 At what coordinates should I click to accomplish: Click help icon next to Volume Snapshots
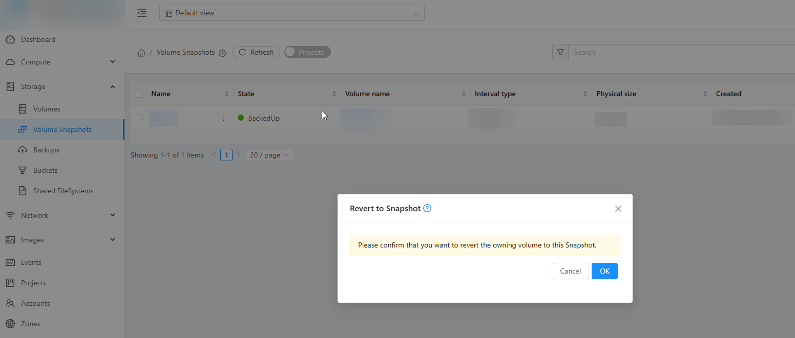tap(222, 53)
